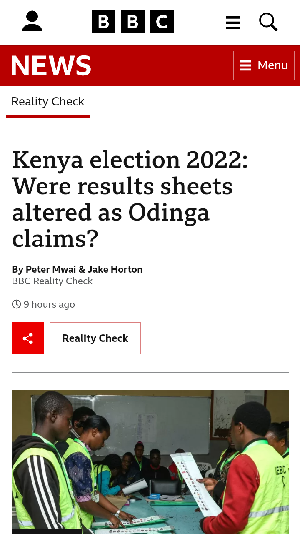Click the NEWS logo in red banner
Image resolution: width=300 pixels, height=534 pixels.
[51, 65]
